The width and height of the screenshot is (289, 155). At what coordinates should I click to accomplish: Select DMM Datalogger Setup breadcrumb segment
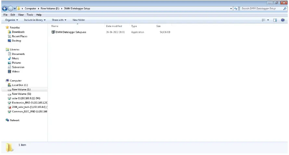[77, 8]
